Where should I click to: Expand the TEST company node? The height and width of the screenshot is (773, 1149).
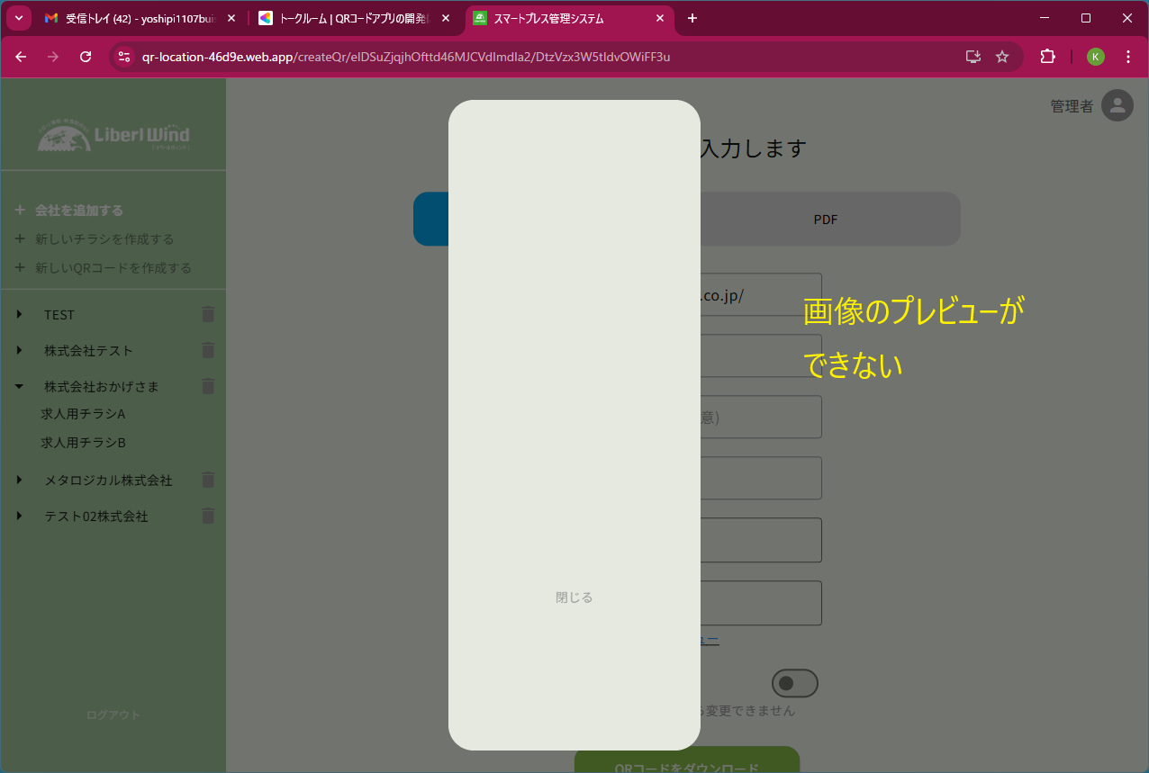[19, 314]
